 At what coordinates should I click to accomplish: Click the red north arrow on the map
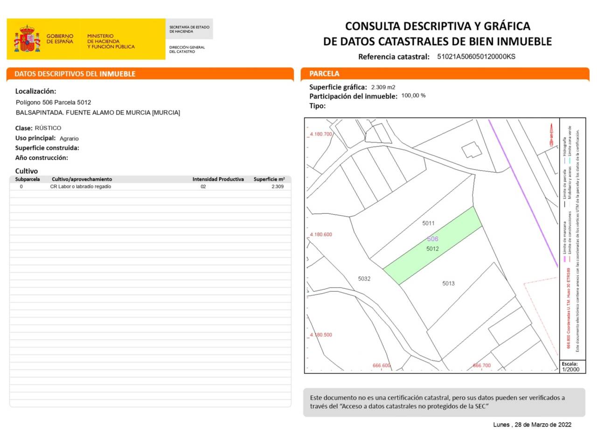(x=551, y=135)
